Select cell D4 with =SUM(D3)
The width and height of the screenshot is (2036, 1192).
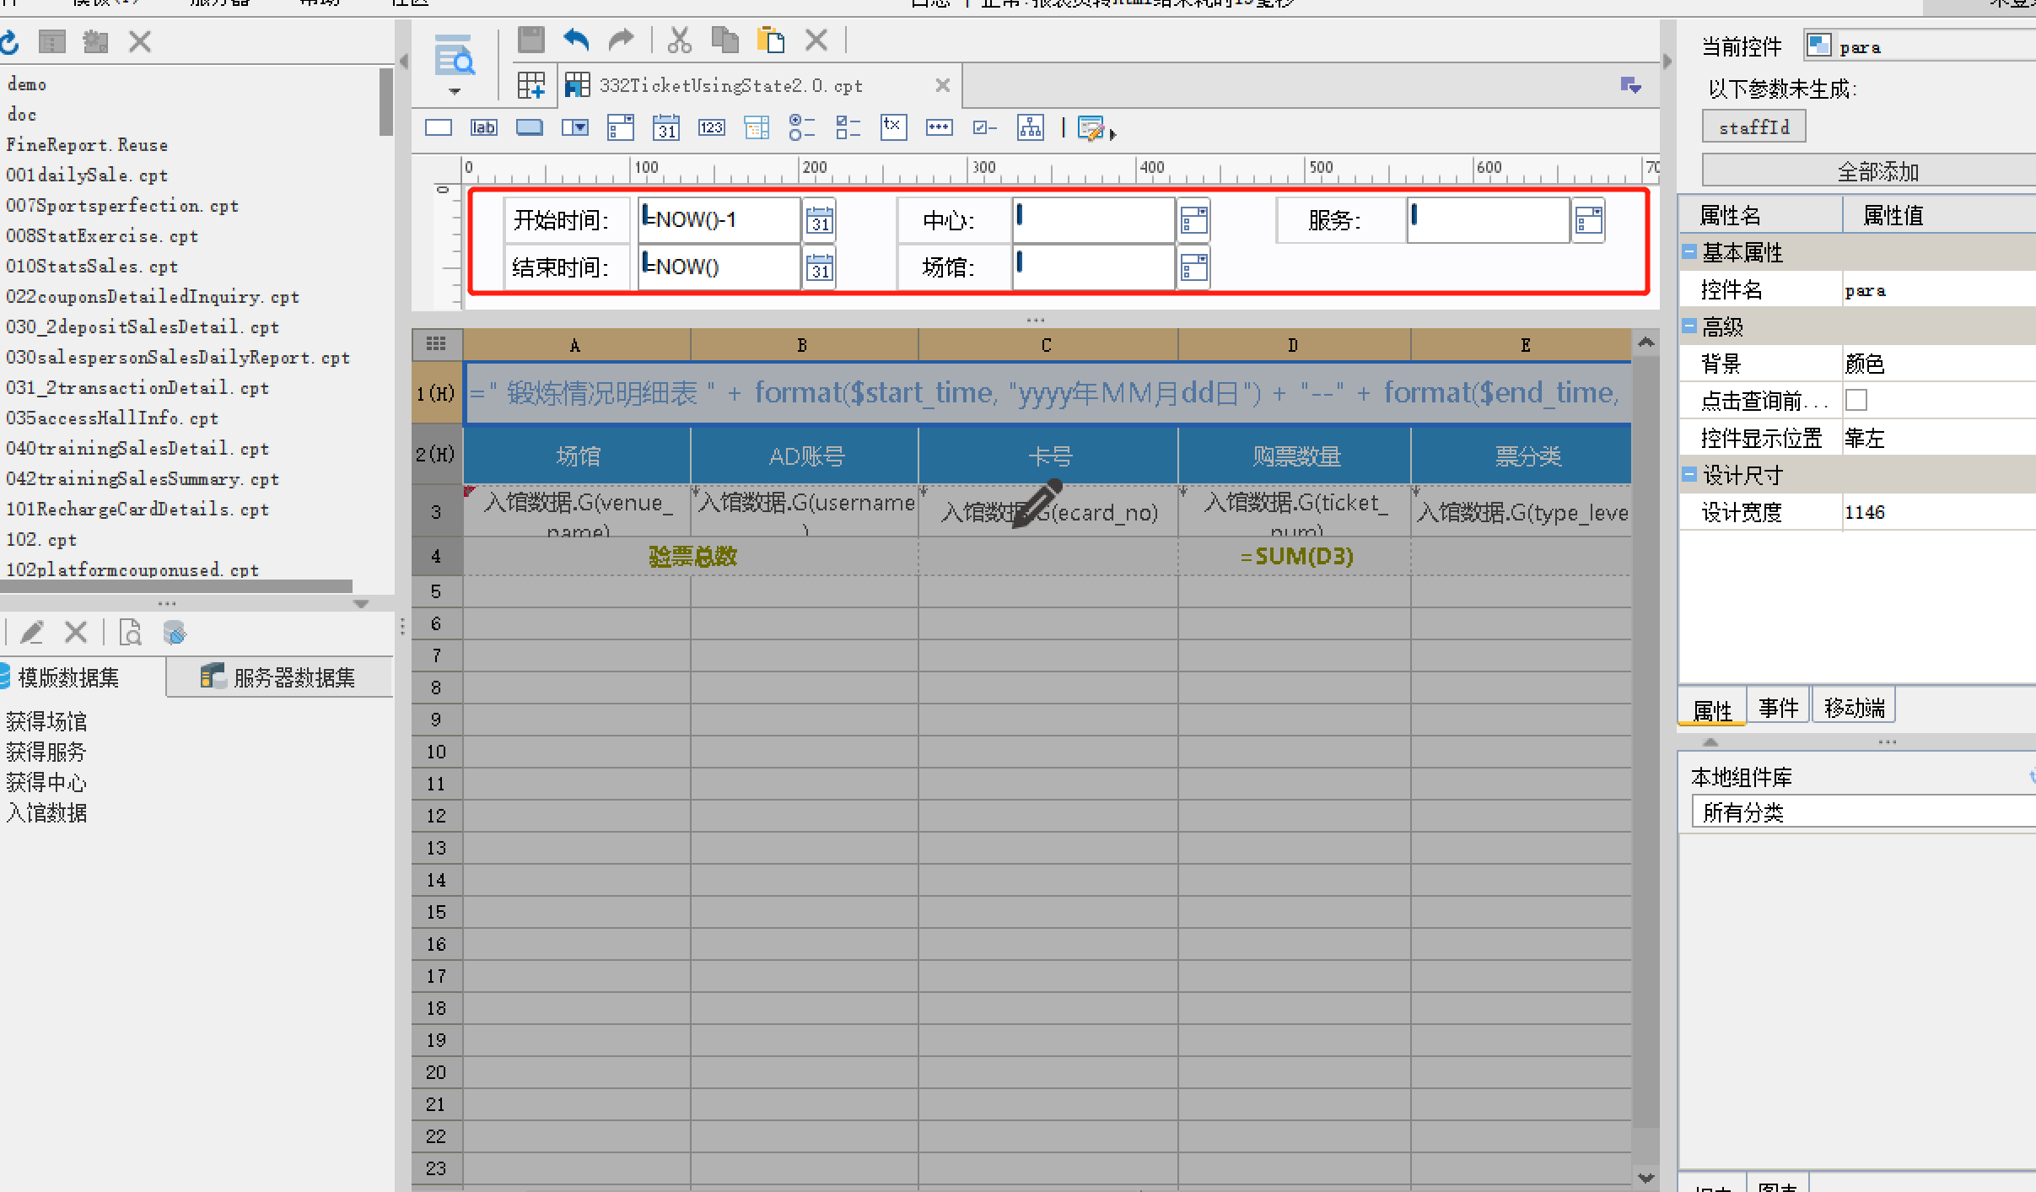pyautogui.click(x=1295, y=556)
